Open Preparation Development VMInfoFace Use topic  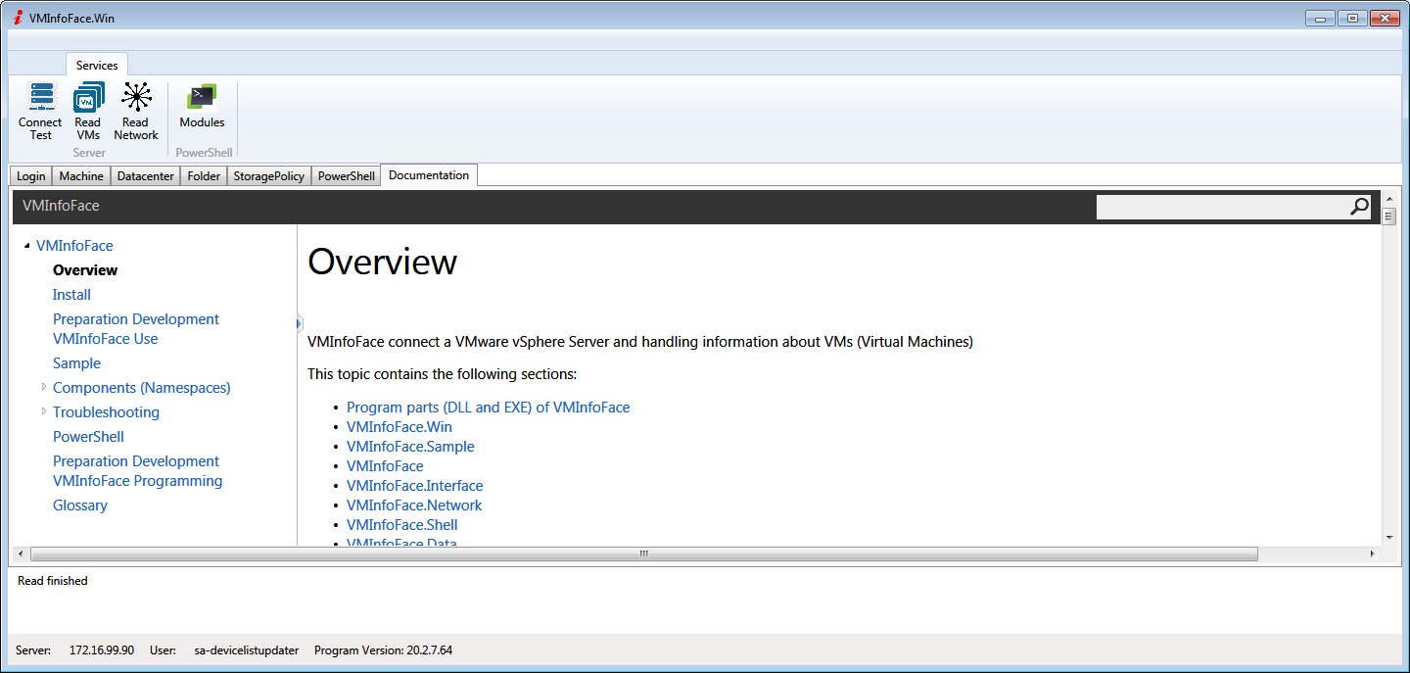136,329
